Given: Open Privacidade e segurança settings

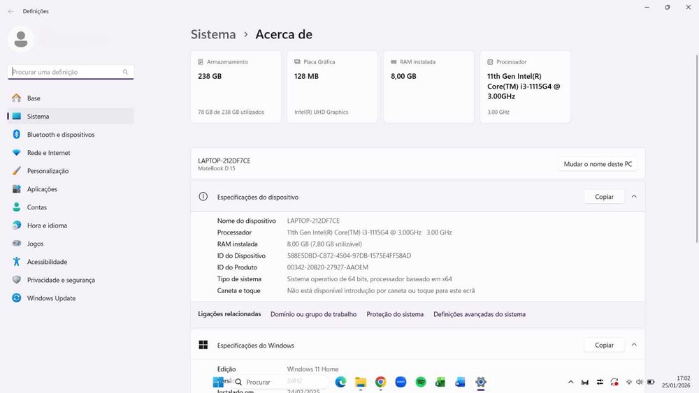Looking at the screenshot, I should [71, 281].
